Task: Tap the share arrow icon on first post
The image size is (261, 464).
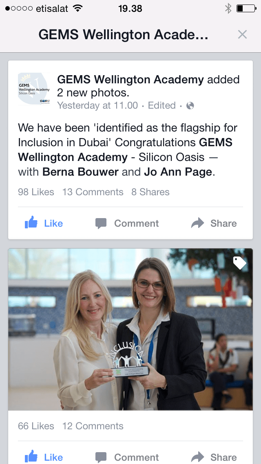Action: pos(198,223)
